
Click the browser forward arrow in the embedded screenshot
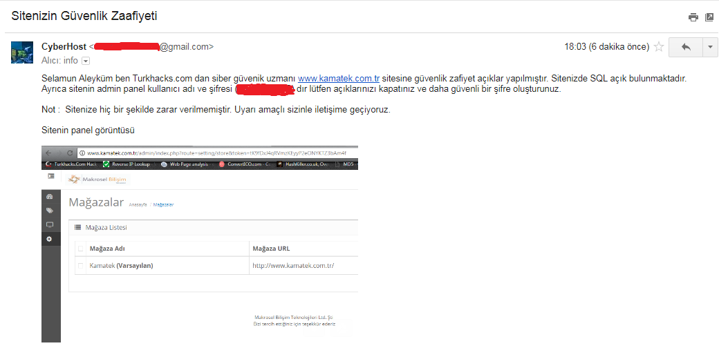59,153
